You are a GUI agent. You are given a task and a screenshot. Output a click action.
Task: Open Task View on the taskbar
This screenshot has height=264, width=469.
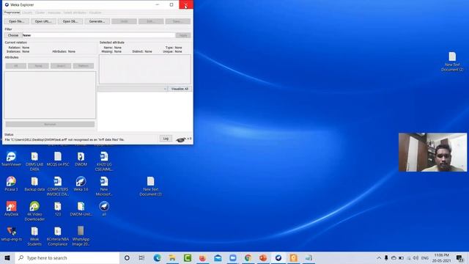141,257
